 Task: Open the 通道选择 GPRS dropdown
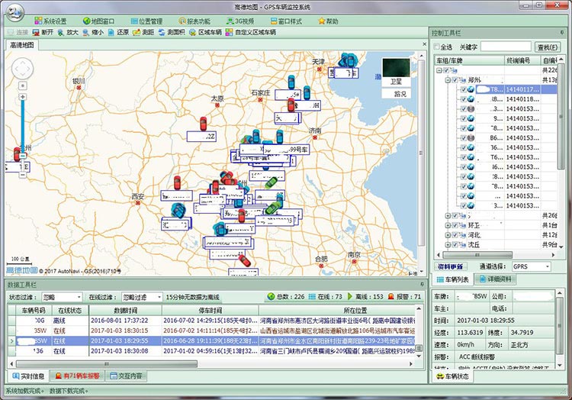pyautogui.click(x=531, y=266)
